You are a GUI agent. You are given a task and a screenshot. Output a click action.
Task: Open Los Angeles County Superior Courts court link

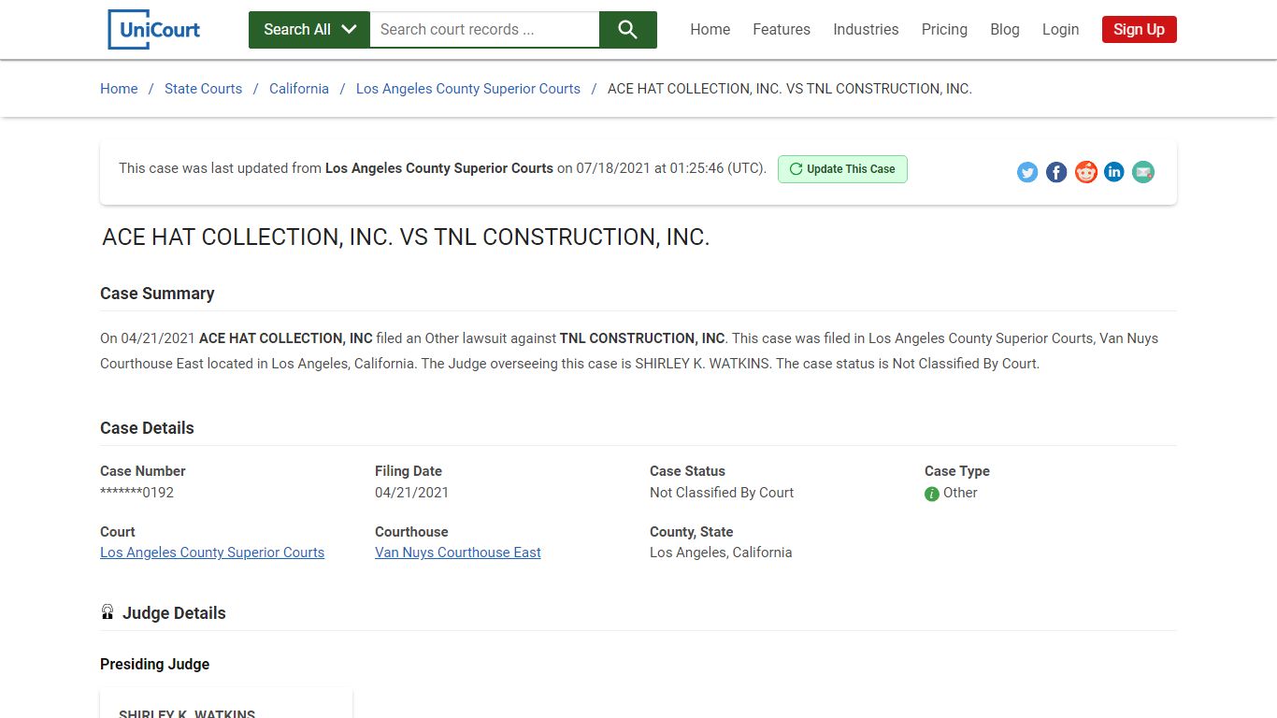tap(212, 553)
